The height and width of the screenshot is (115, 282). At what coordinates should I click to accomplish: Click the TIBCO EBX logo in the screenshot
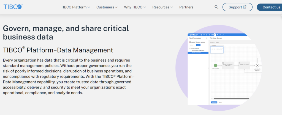(x=193, y=35)
